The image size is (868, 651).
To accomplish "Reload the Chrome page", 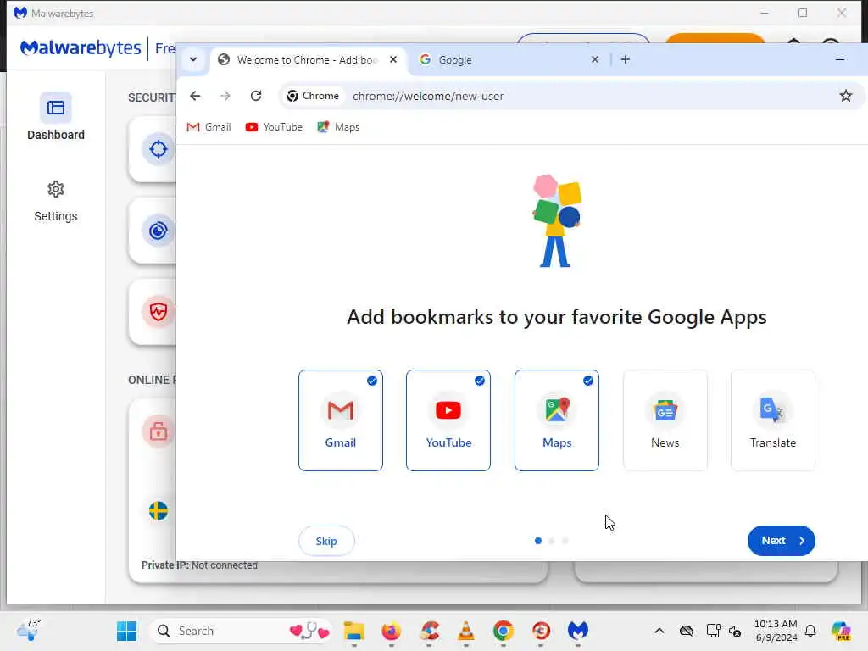I will 256,96.
